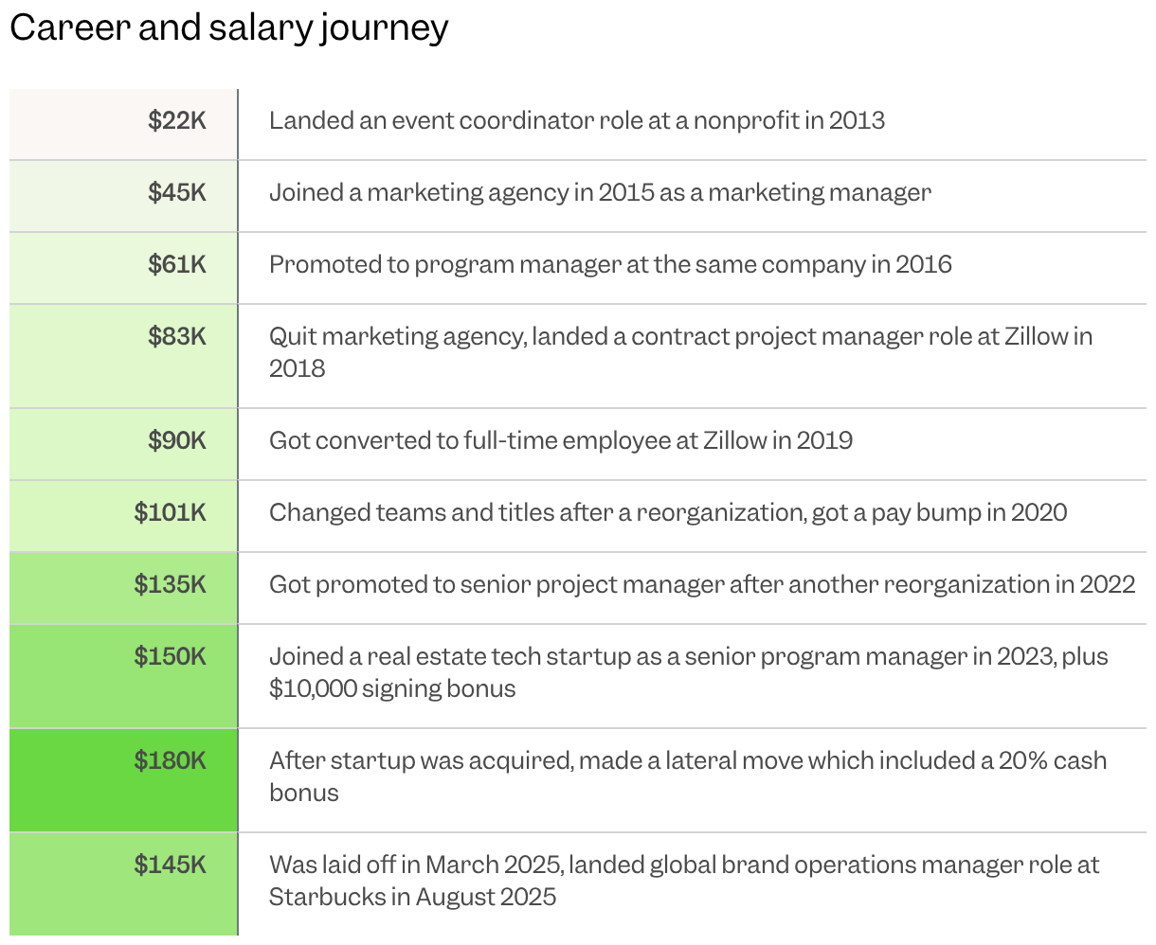
Task: Click the dark green $180K cell
Action: (x=123, y=780)
